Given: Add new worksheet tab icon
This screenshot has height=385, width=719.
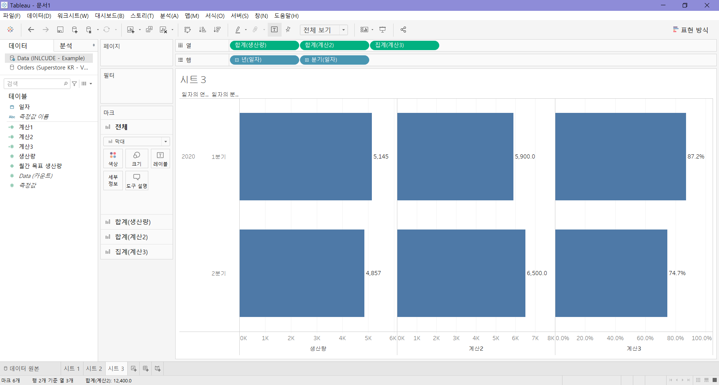Looking at the screenshot, I should (x=134, y=369).
